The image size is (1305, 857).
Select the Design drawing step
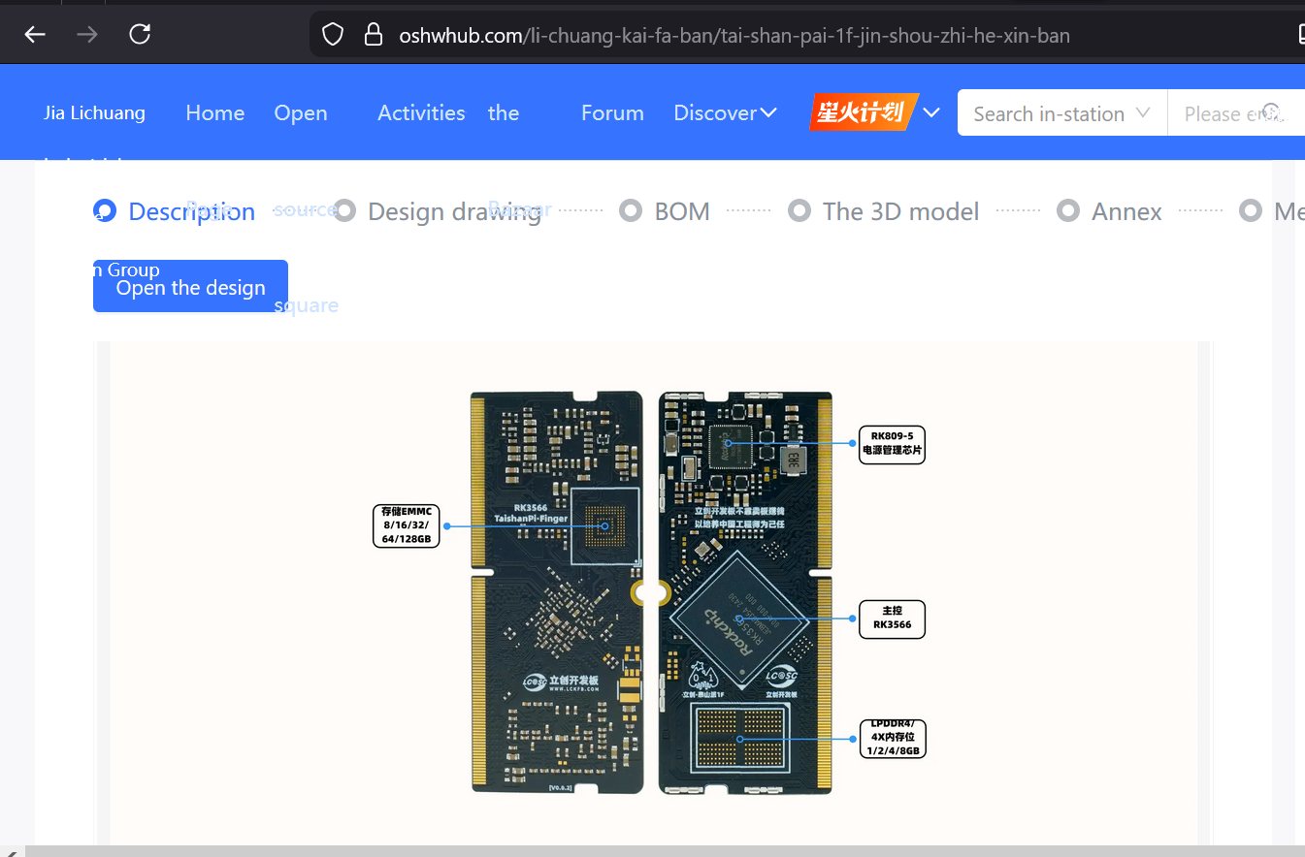point(344,210)
